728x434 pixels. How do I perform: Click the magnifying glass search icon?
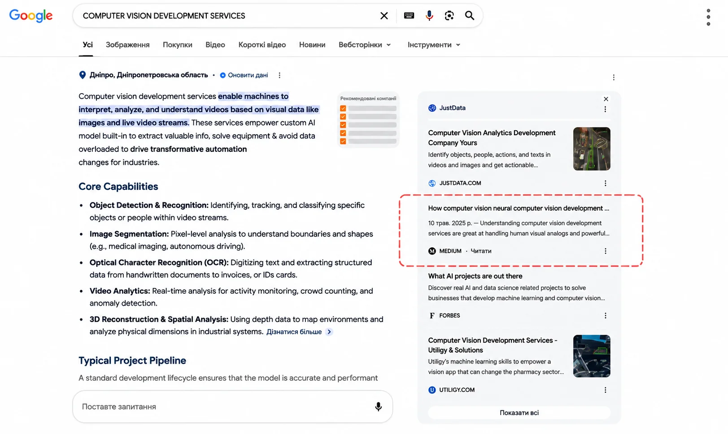click(469, 16)
